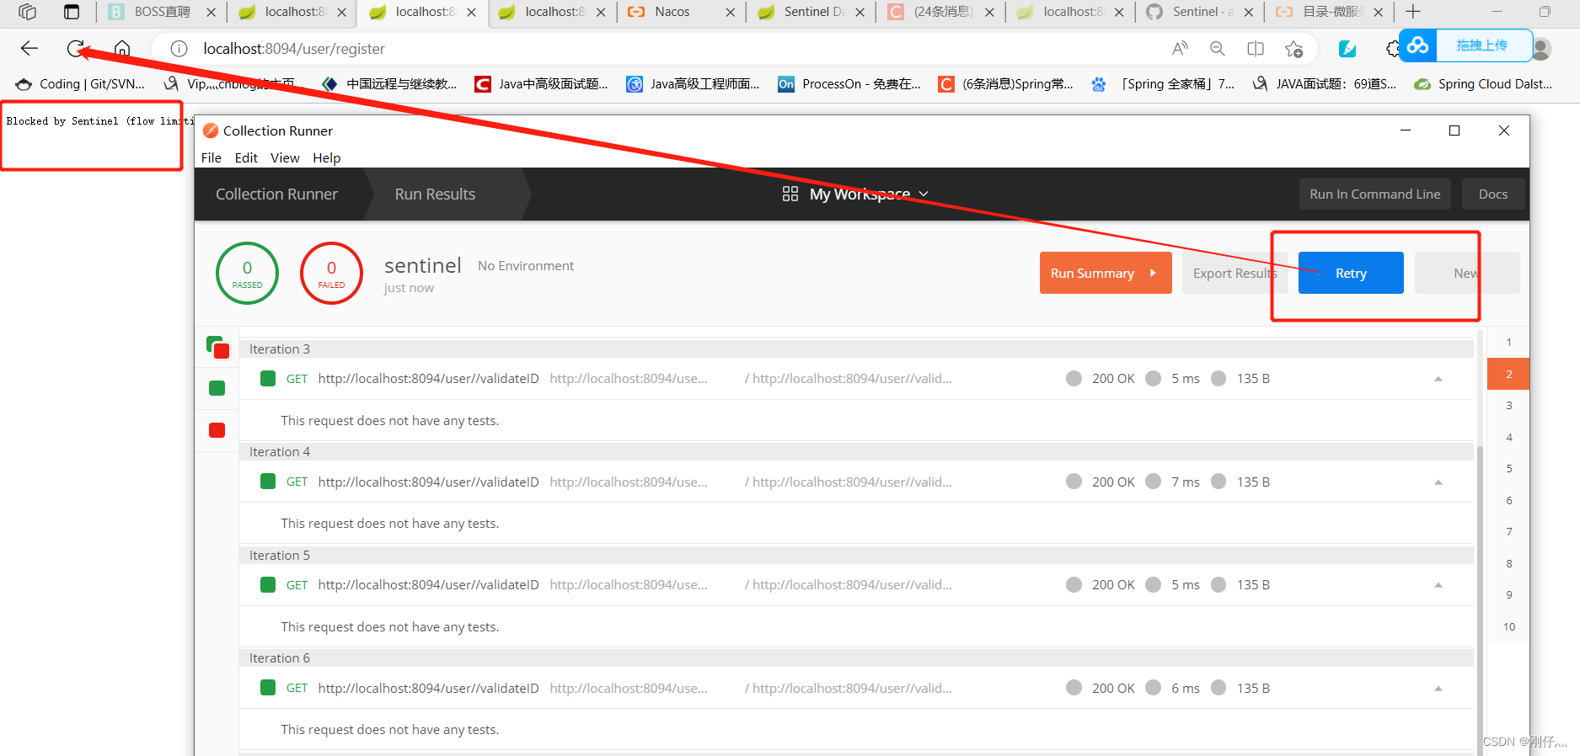Switch to Collection Runner breadcrumb tab
Image resolution: width=1580 pixels, height=756 pixels.
click(276, 194)
